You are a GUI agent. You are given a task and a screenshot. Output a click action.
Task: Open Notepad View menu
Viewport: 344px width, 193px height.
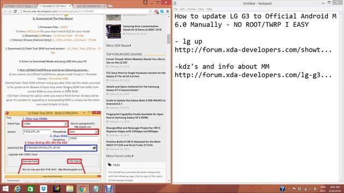pos(201,9)
